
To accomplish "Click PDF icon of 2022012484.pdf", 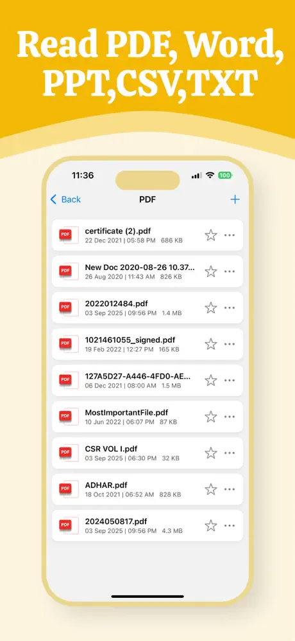I will tap(69, 308).
